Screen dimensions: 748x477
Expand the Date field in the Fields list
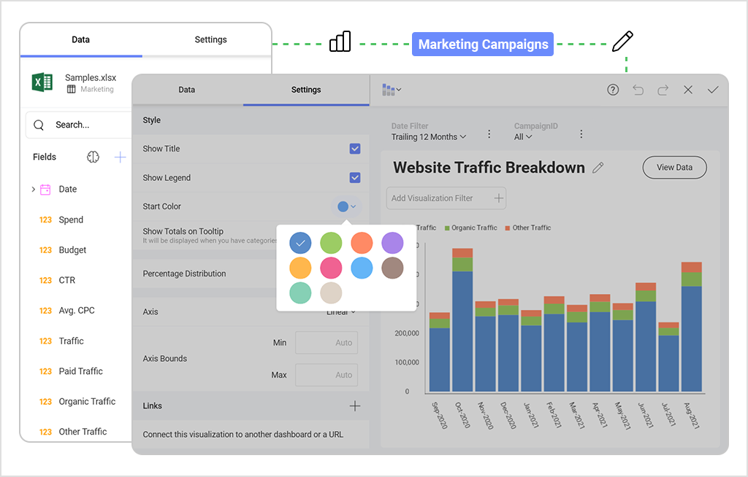33,188
